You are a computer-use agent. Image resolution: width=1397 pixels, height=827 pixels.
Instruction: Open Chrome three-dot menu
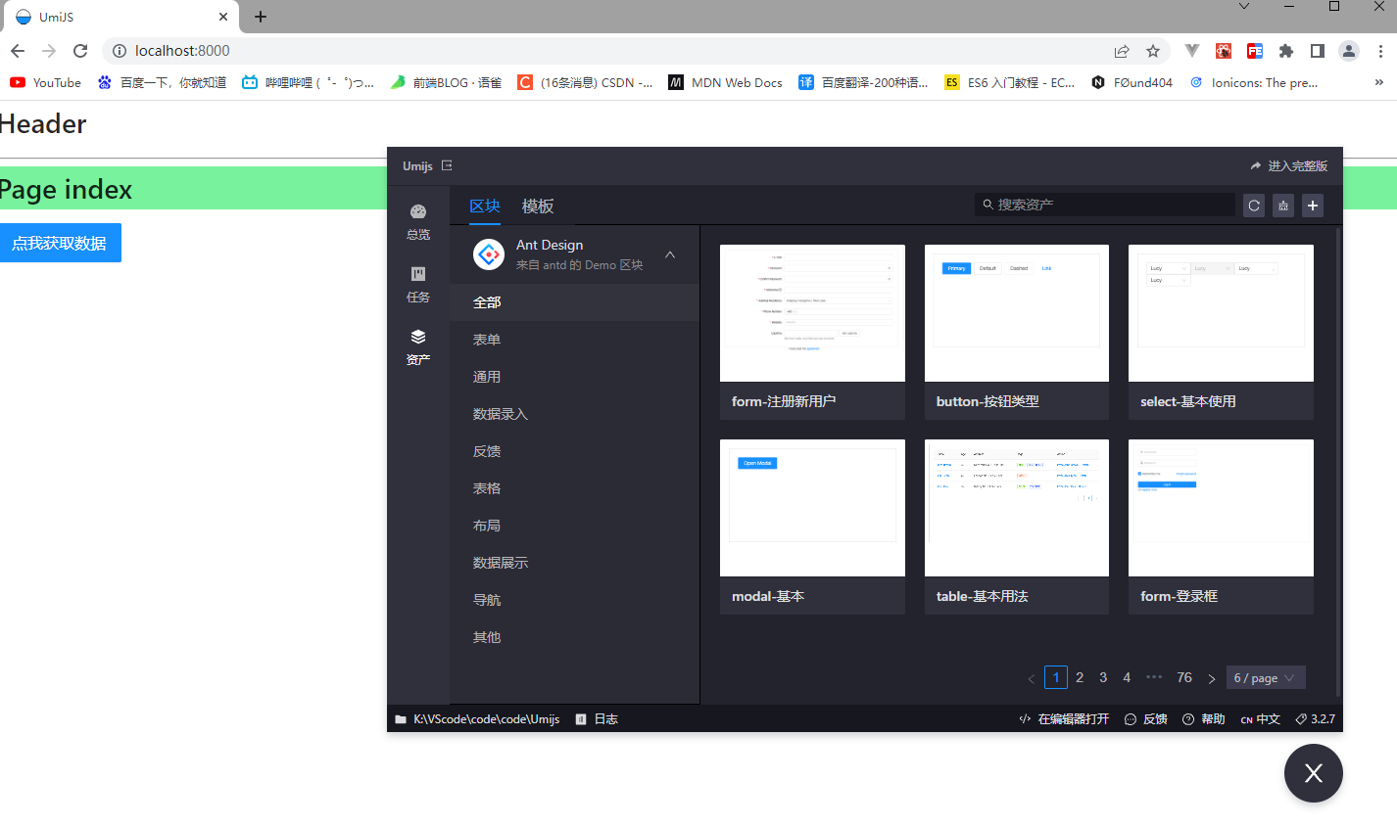[1380, 51]
